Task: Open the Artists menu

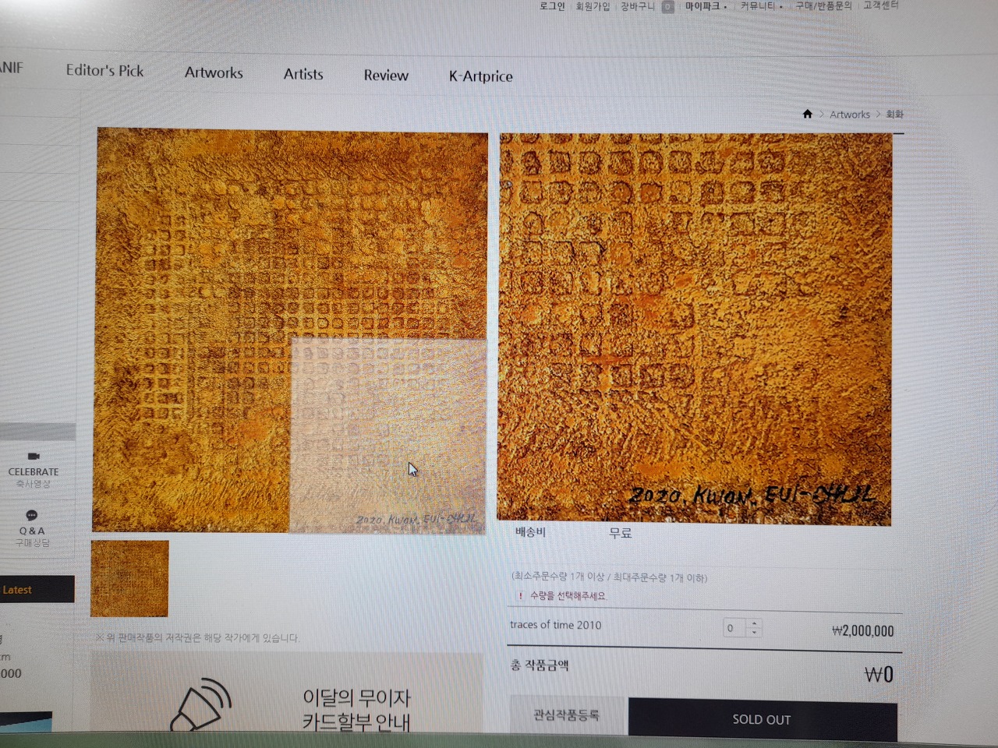Action: coord(303,74)
